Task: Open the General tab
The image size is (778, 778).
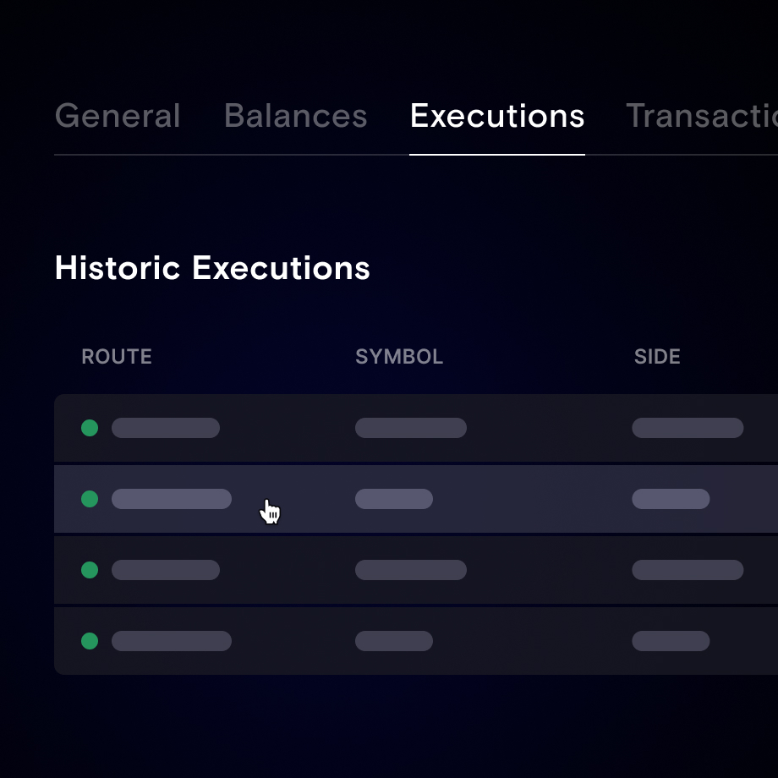Action: [118, 116]
